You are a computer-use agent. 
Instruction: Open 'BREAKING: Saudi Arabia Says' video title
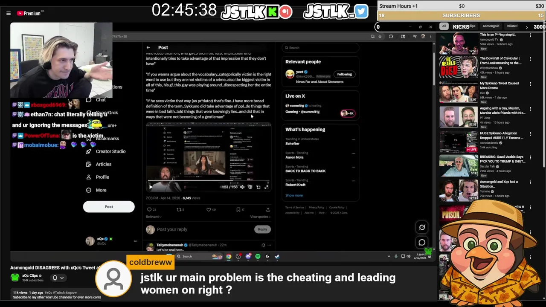(x=502, y=159)
